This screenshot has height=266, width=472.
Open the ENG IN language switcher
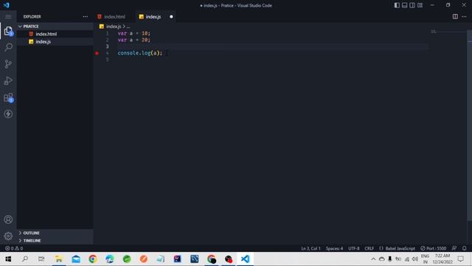[x=425, y=259]
